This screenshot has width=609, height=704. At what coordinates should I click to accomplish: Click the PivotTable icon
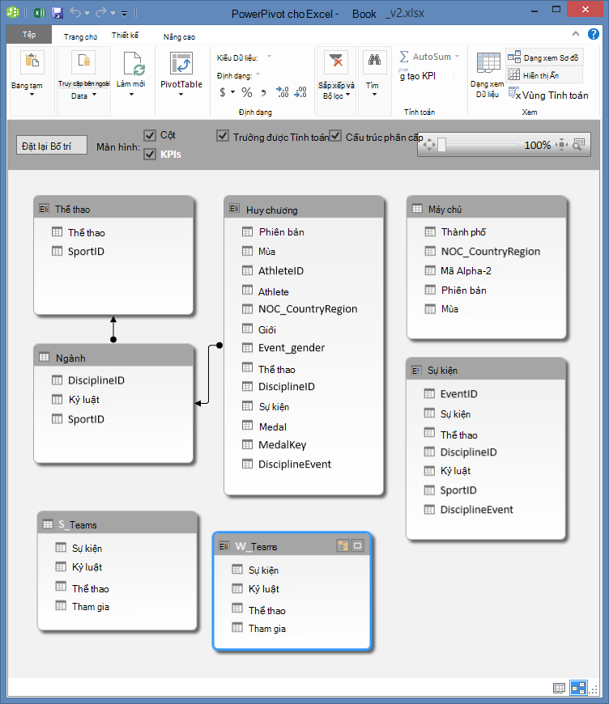click(x=181, y=63)
